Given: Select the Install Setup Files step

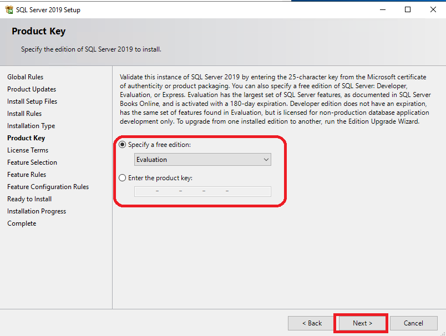Looking at the screenshot, I should 32,101.
